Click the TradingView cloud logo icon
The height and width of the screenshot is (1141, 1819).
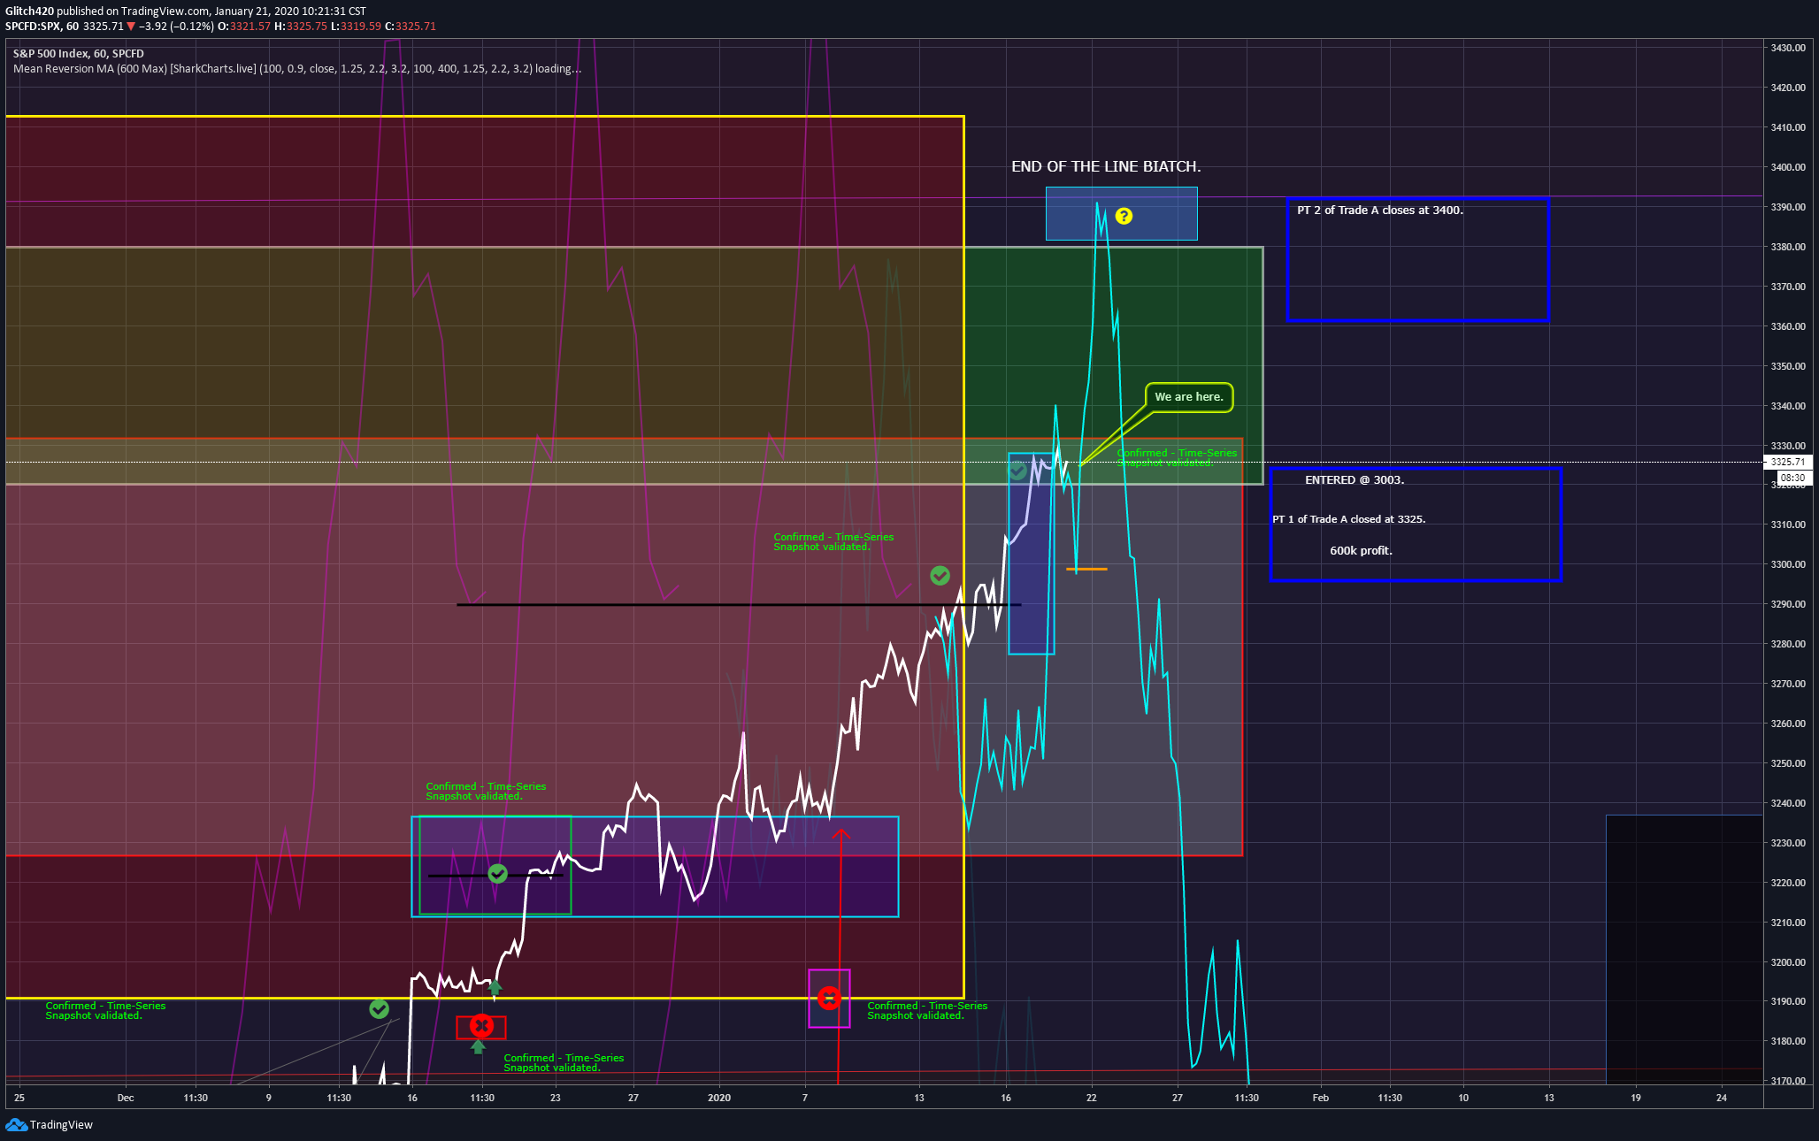point(16,1124)
